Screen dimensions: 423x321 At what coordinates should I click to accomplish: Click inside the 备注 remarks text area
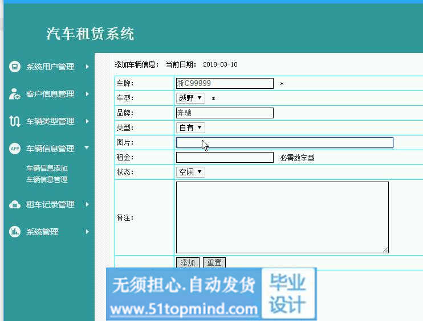point(282,217)
